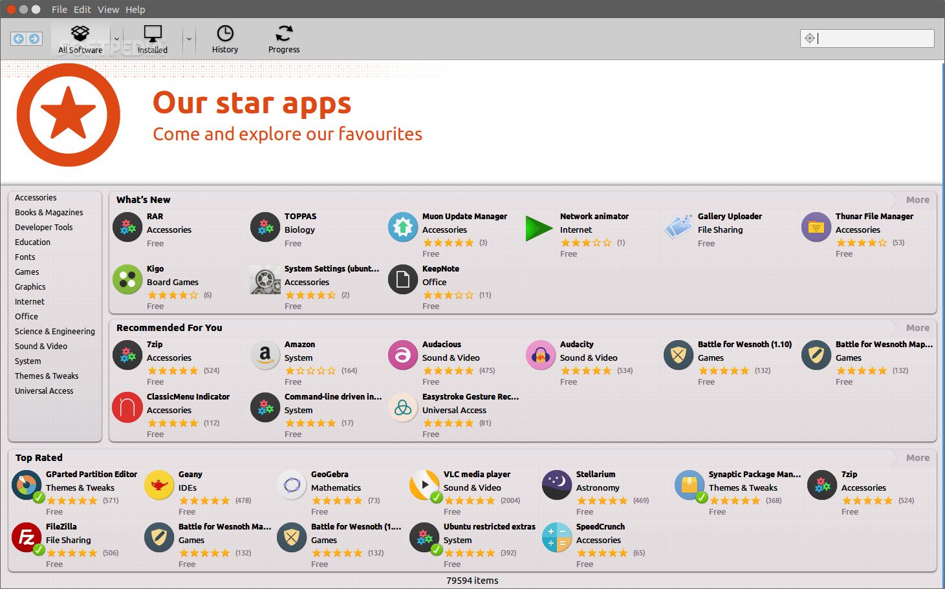The width and height of the screenshot is (945, 589).
Task: Select the Universal Access sidebar category
Action: tap(44, 391)
